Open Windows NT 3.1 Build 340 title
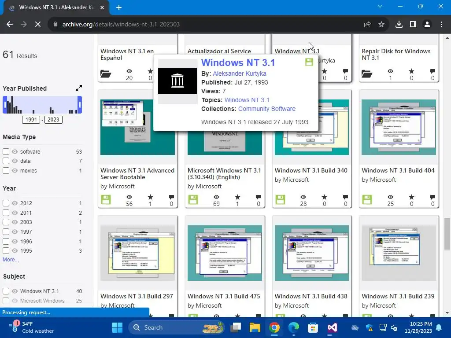The image size is (451, 338). 311,170
